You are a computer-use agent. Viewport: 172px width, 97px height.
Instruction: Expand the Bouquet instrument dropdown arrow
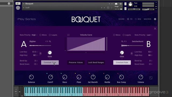pyautogui.click(x=24, y=4)
